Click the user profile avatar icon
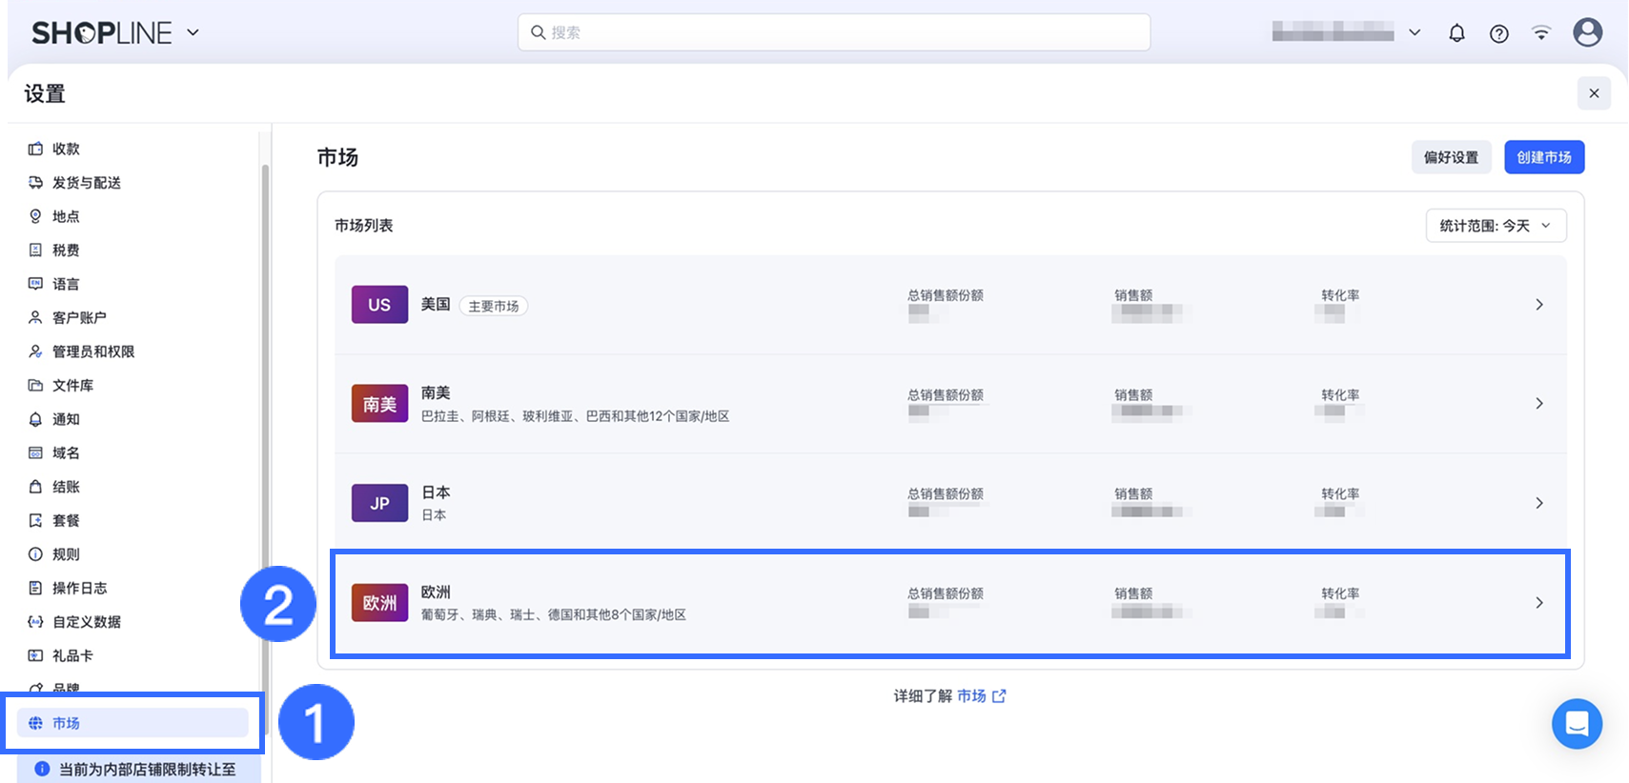Image resolution: width=1629 pixels, height=783 pixels. [x=1587, y=32]
